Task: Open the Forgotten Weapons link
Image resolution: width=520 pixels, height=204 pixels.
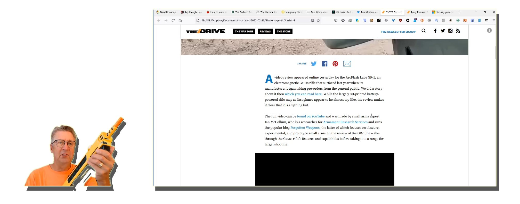Action: [x=305, y=127]
